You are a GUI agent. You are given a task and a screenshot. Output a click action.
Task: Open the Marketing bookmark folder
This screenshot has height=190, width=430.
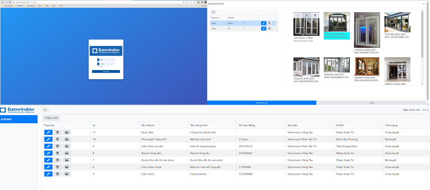tap(20, 6)
